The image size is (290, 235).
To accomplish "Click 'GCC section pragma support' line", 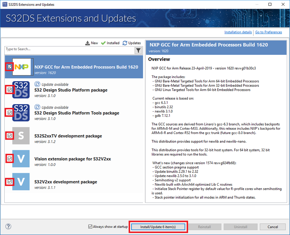I will pyautogui.click(x=176, y=167).
